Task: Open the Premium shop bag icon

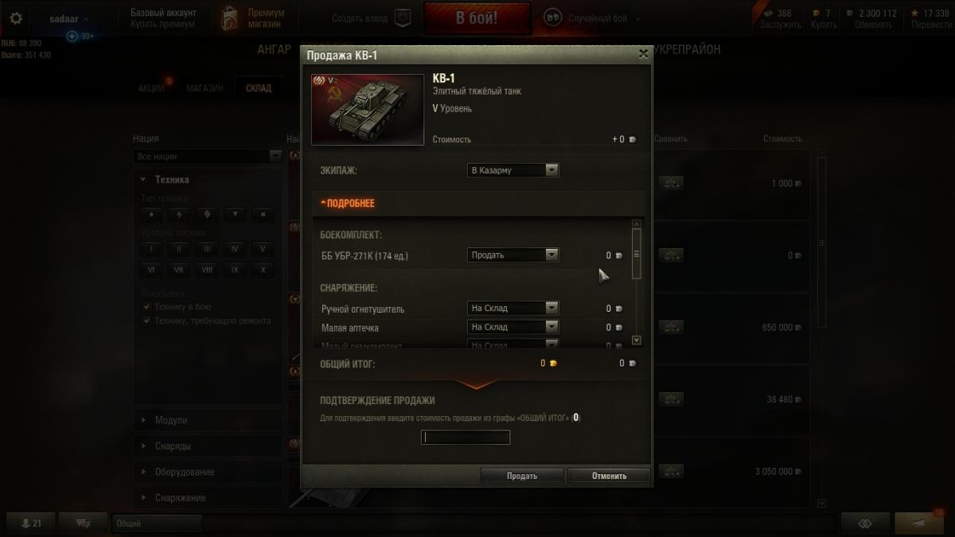Action: [x=230, y=18]
